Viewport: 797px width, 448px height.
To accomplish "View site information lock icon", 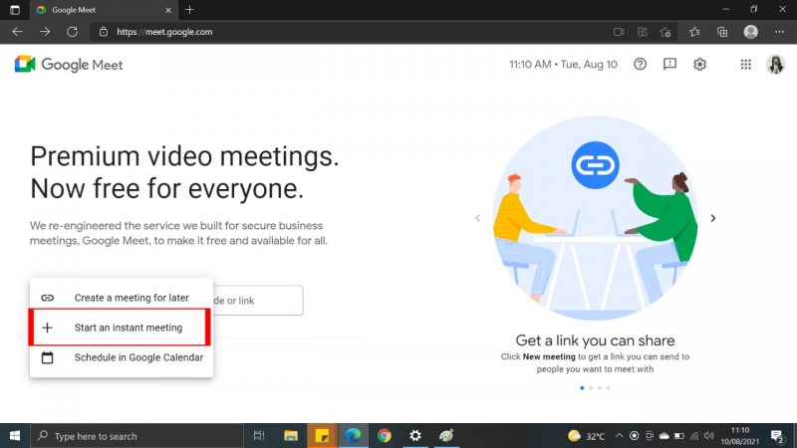I will (104, 32).
